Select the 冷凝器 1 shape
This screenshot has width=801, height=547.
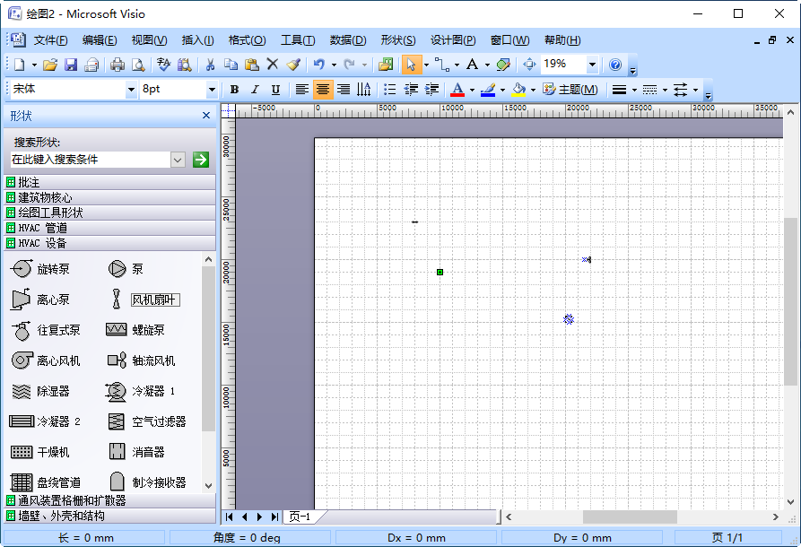140,391
